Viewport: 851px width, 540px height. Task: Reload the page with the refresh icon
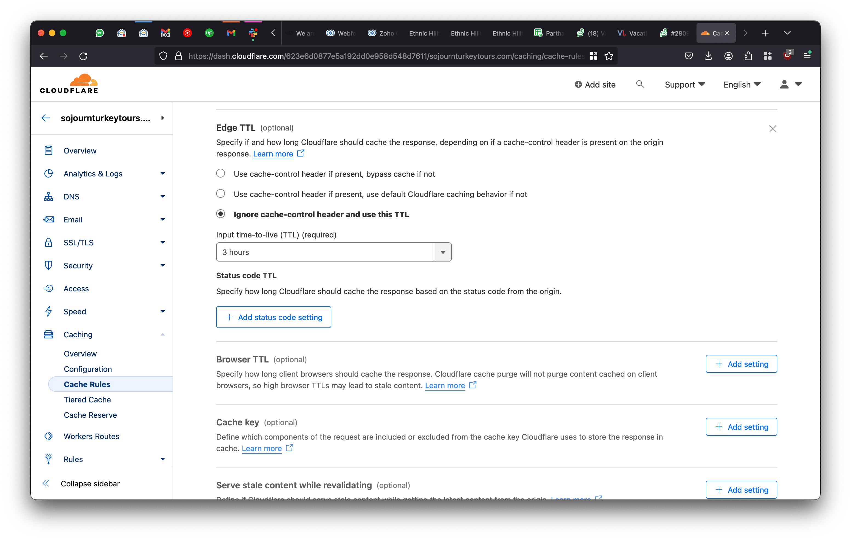(83, 56)
